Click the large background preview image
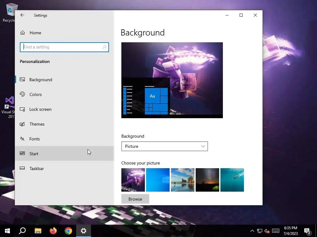This screenshot has width=317, height=237. tap(172, 80)
